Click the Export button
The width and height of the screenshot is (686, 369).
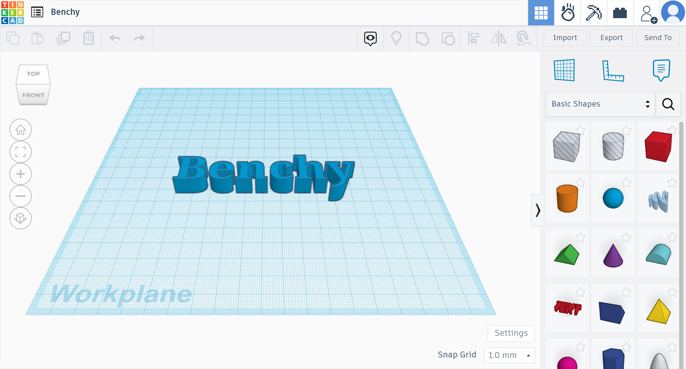click(x=611, y=38)
